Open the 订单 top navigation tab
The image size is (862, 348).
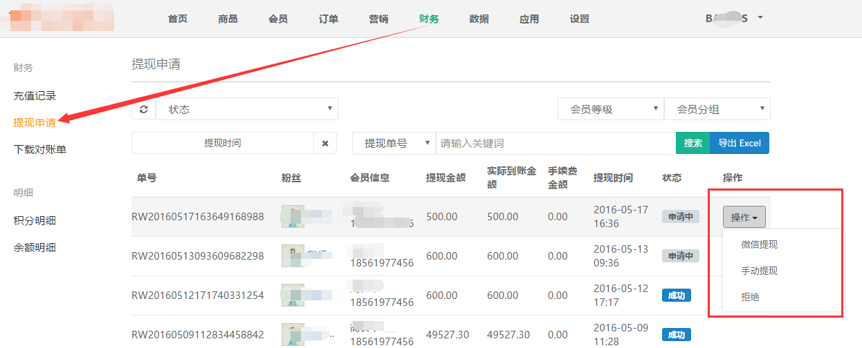(329, 19)
